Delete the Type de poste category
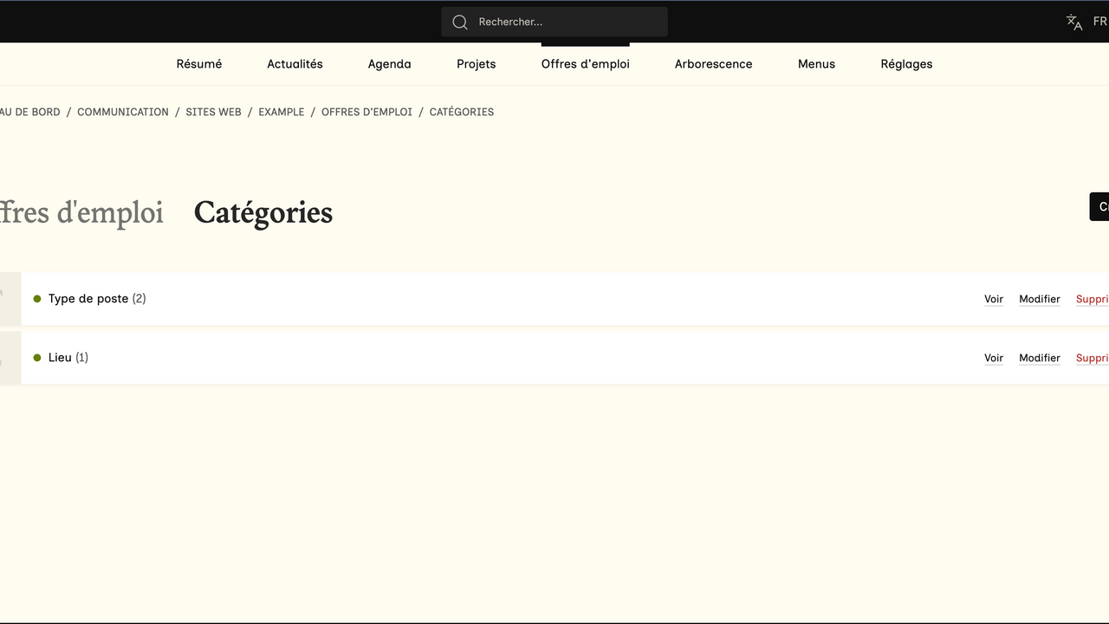This screenshot has width=1109, height=624. 1093,299
